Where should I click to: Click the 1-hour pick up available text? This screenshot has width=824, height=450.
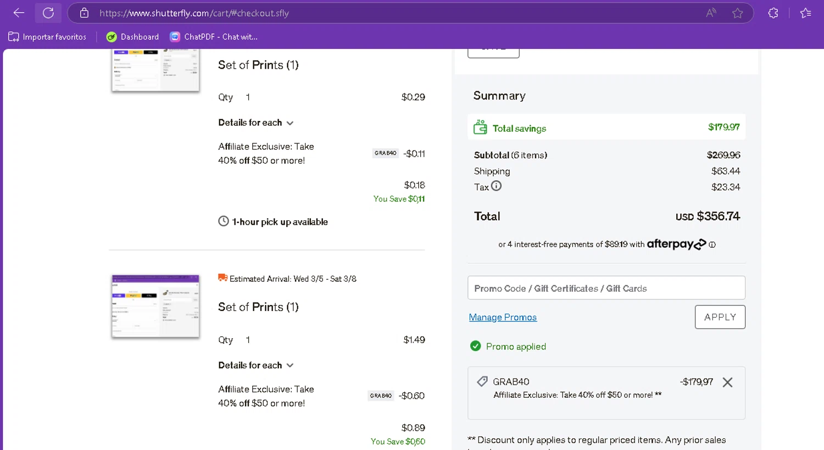click(x=280, y=221)
